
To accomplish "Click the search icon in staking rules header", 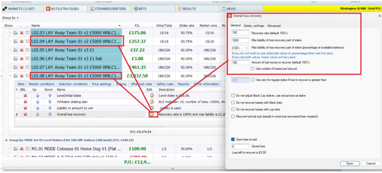I will (x=17, y=90).
